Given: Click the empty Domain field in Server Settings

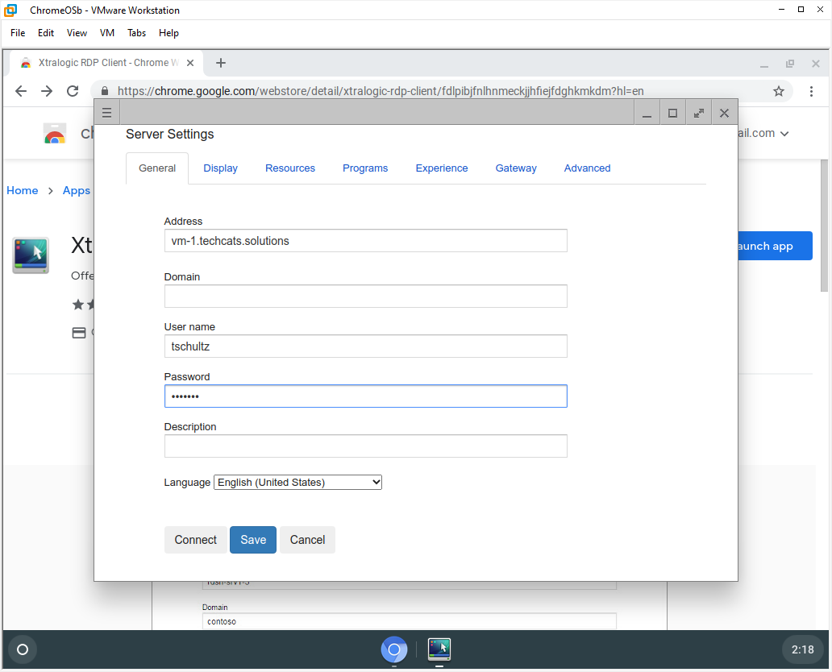Looking at the screenshot, I should [365, 296].
